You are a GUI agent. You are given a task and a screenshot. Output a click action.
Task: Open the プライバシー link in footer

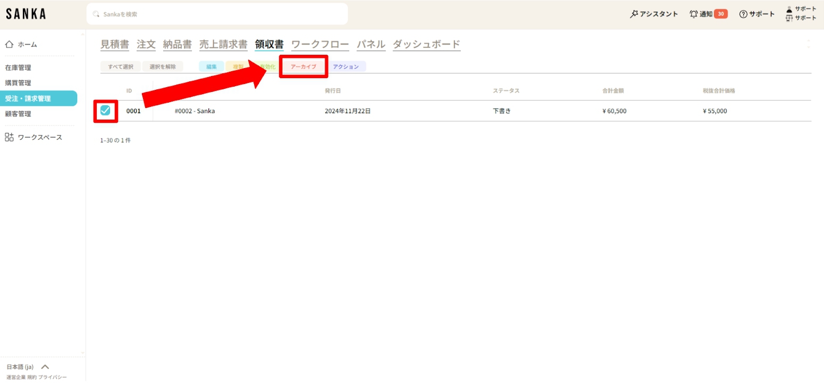pos(53,377)
